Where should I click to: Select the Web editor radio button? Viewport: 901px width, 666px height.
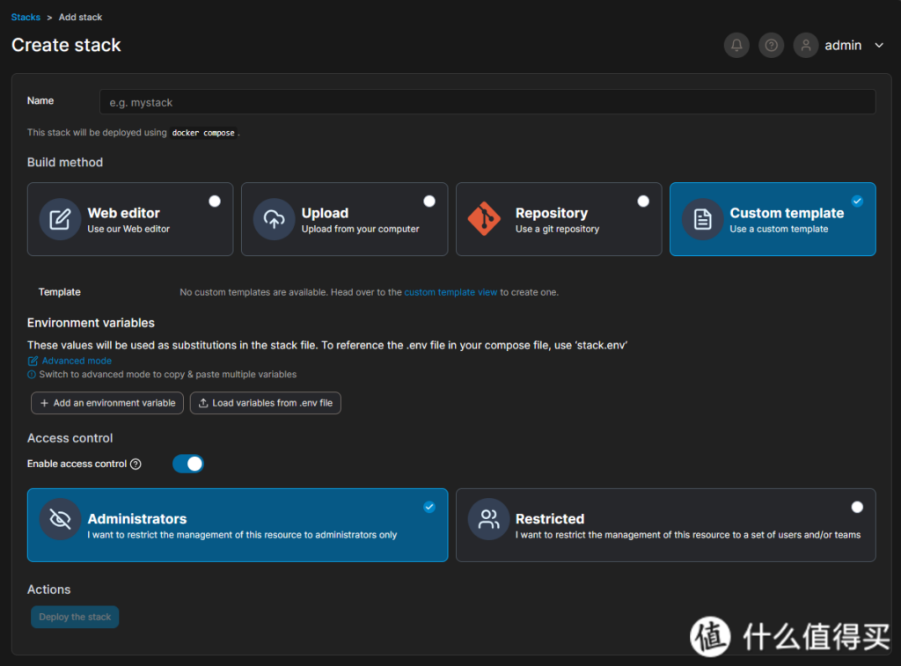(215, 201)
